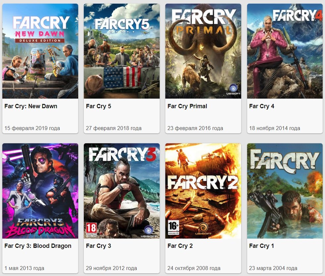This screenshot has height=276, width=325.
Task: Click the PEGI 16+ icon on Far Cry 2
Action: coord(173,227)
